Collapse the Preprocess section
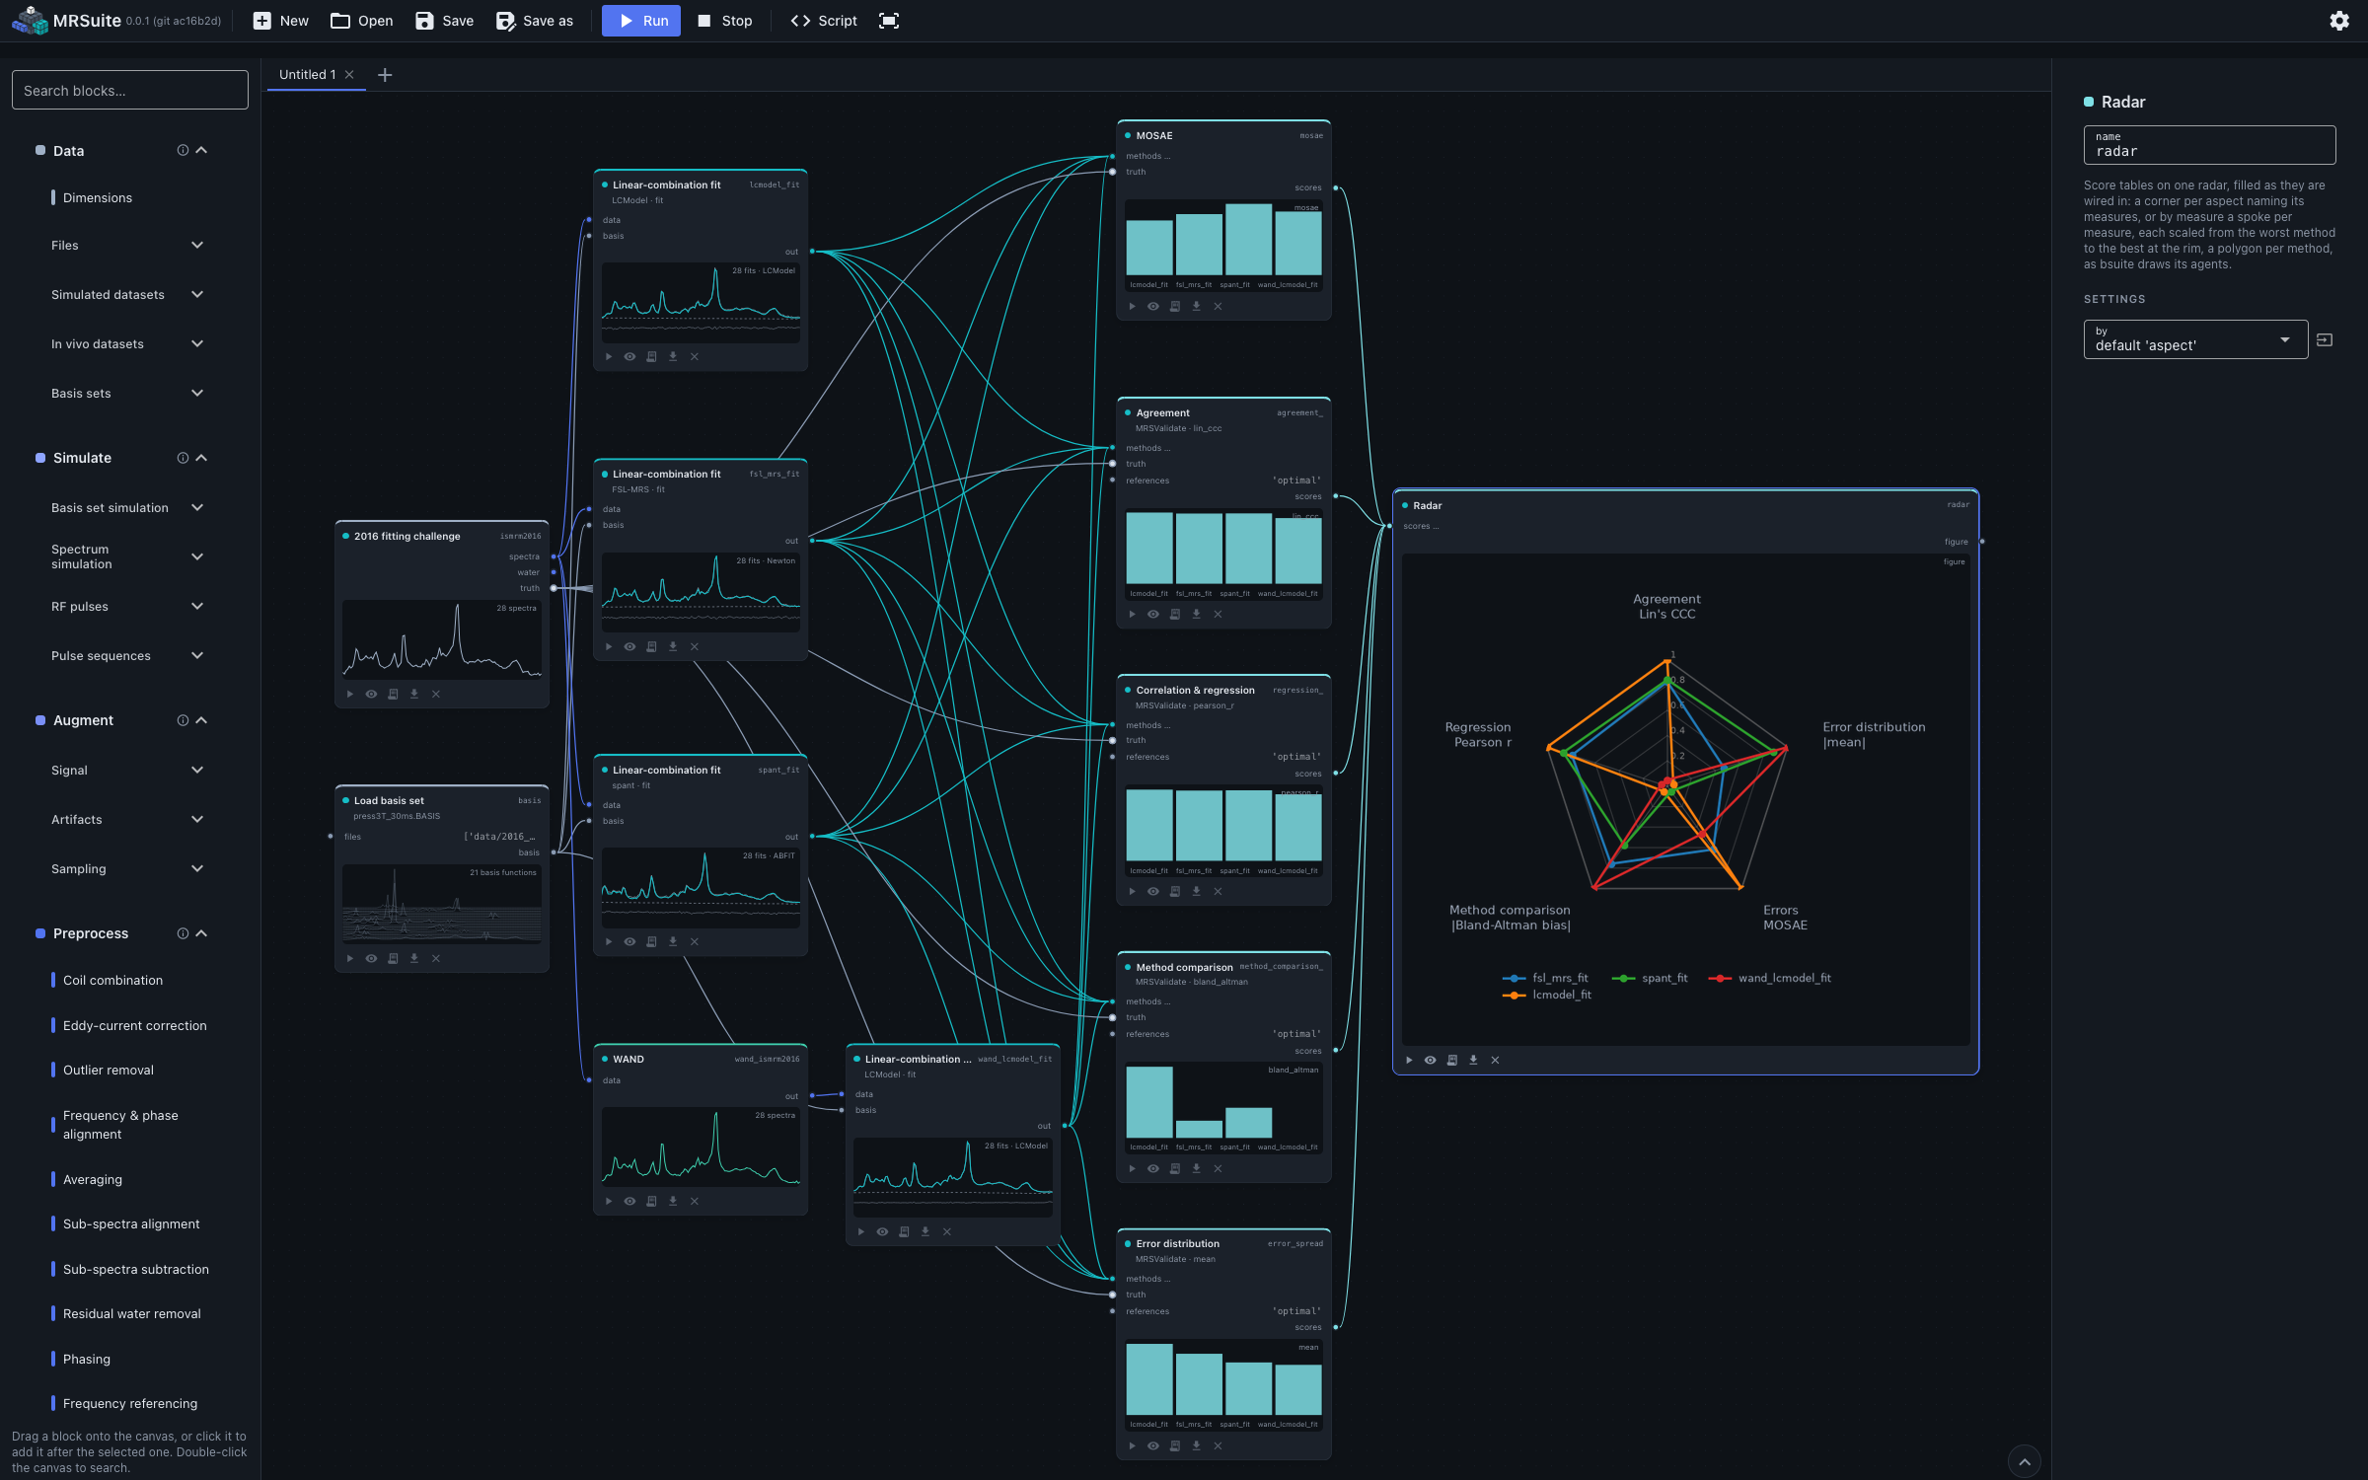Viewport: 2368px width, 1480px height. [x=201, y=933]
